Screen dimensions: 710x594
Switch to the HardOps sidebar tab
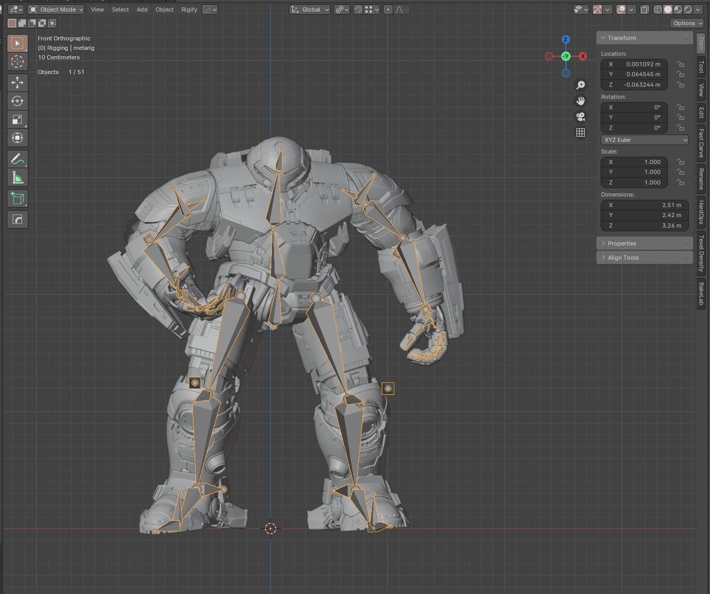pos(701,212)
